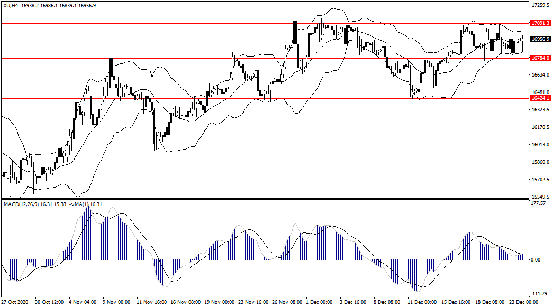Click the red 16784.0 price label

click(x=540, y=58)
